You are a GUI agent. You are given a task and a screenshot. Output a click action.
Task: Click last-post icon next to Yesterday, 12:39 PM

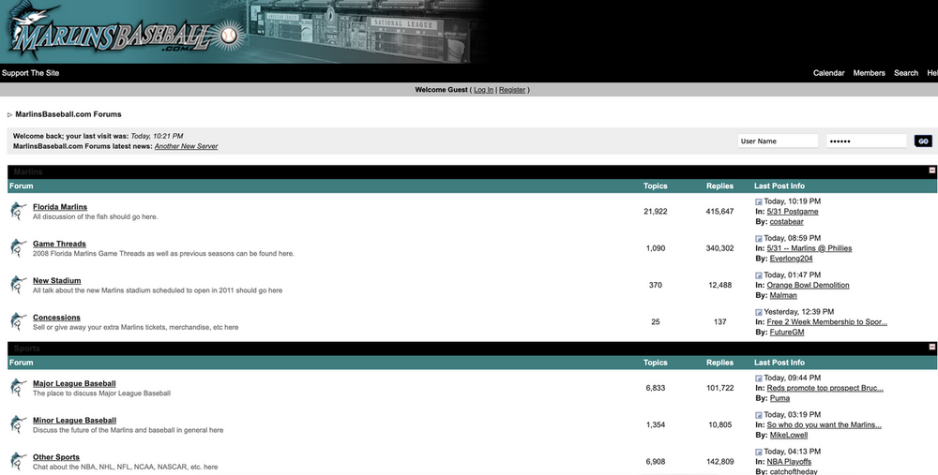coord(759,313)
